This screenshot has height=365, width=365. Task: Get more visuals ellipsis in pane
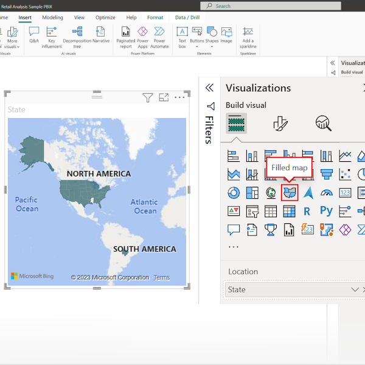tap(234, 247)
